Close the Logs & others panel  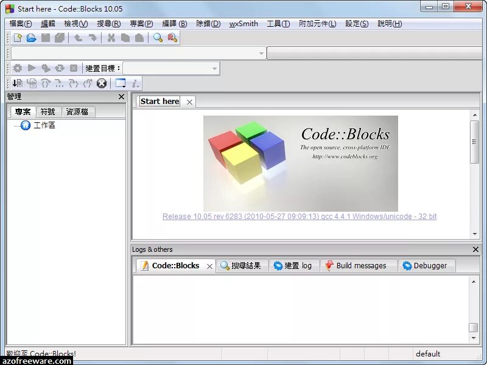[475, 249]
